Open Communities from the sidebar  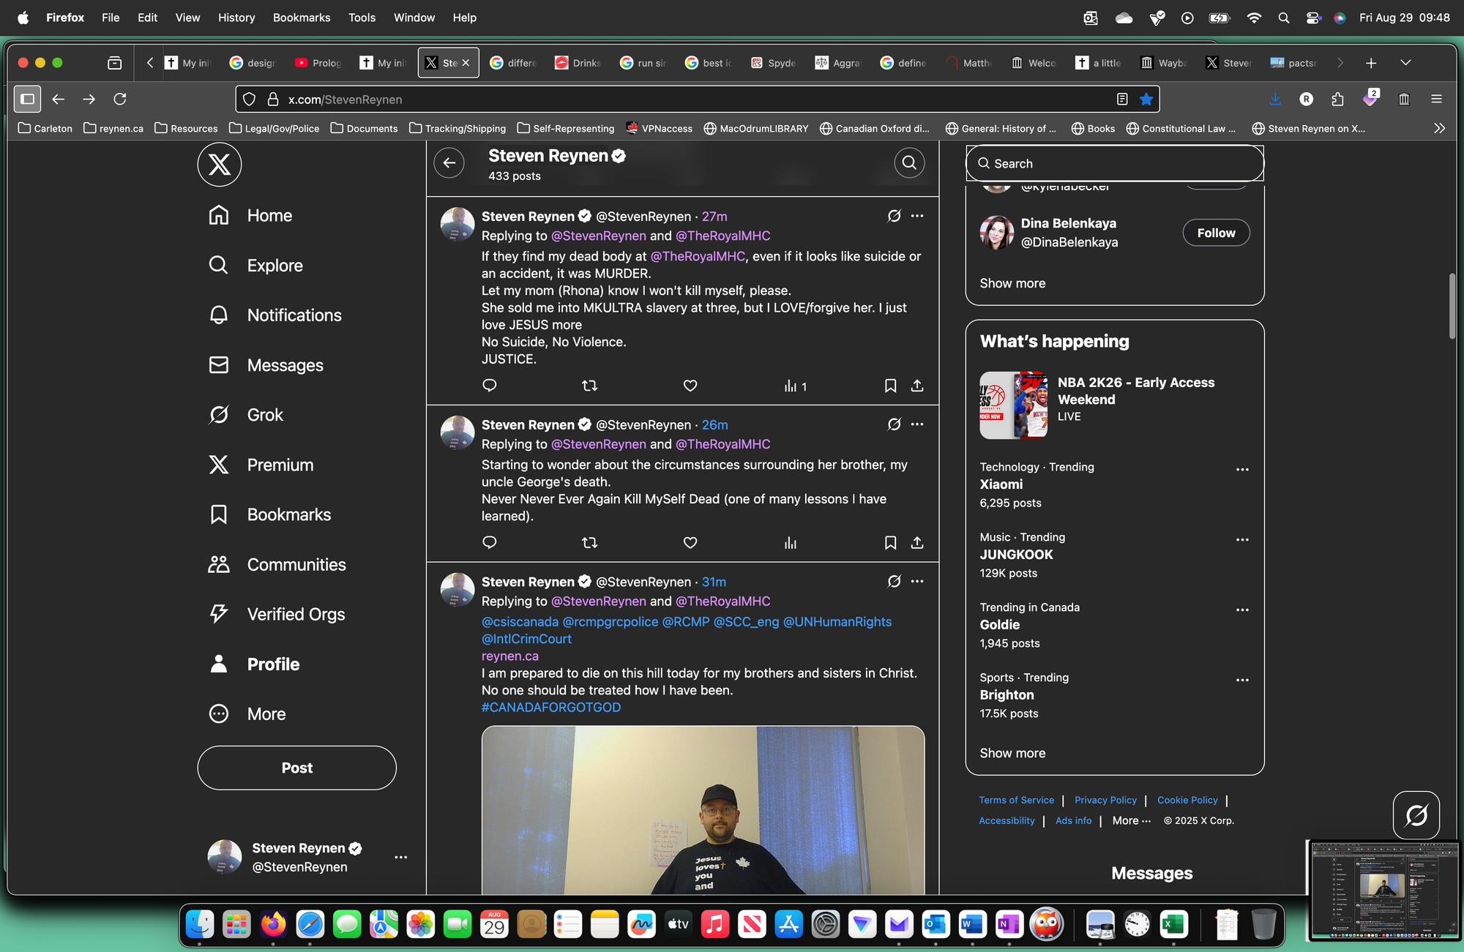pos(277,564)
